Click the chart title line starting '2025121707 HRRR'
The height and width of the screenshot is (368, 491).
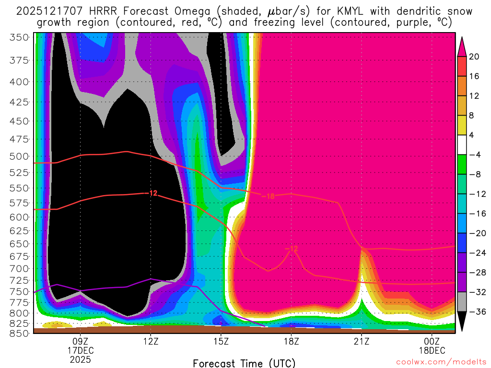coord(244,11)
